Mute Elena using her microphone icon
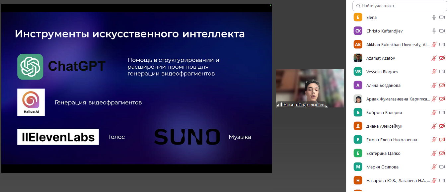Image resolution: width=448 pixels, height=192 pixels. point(434,17)
